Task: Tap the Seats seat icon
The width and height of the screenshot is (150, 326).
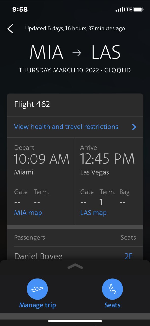Action: (x=112, y=289)
